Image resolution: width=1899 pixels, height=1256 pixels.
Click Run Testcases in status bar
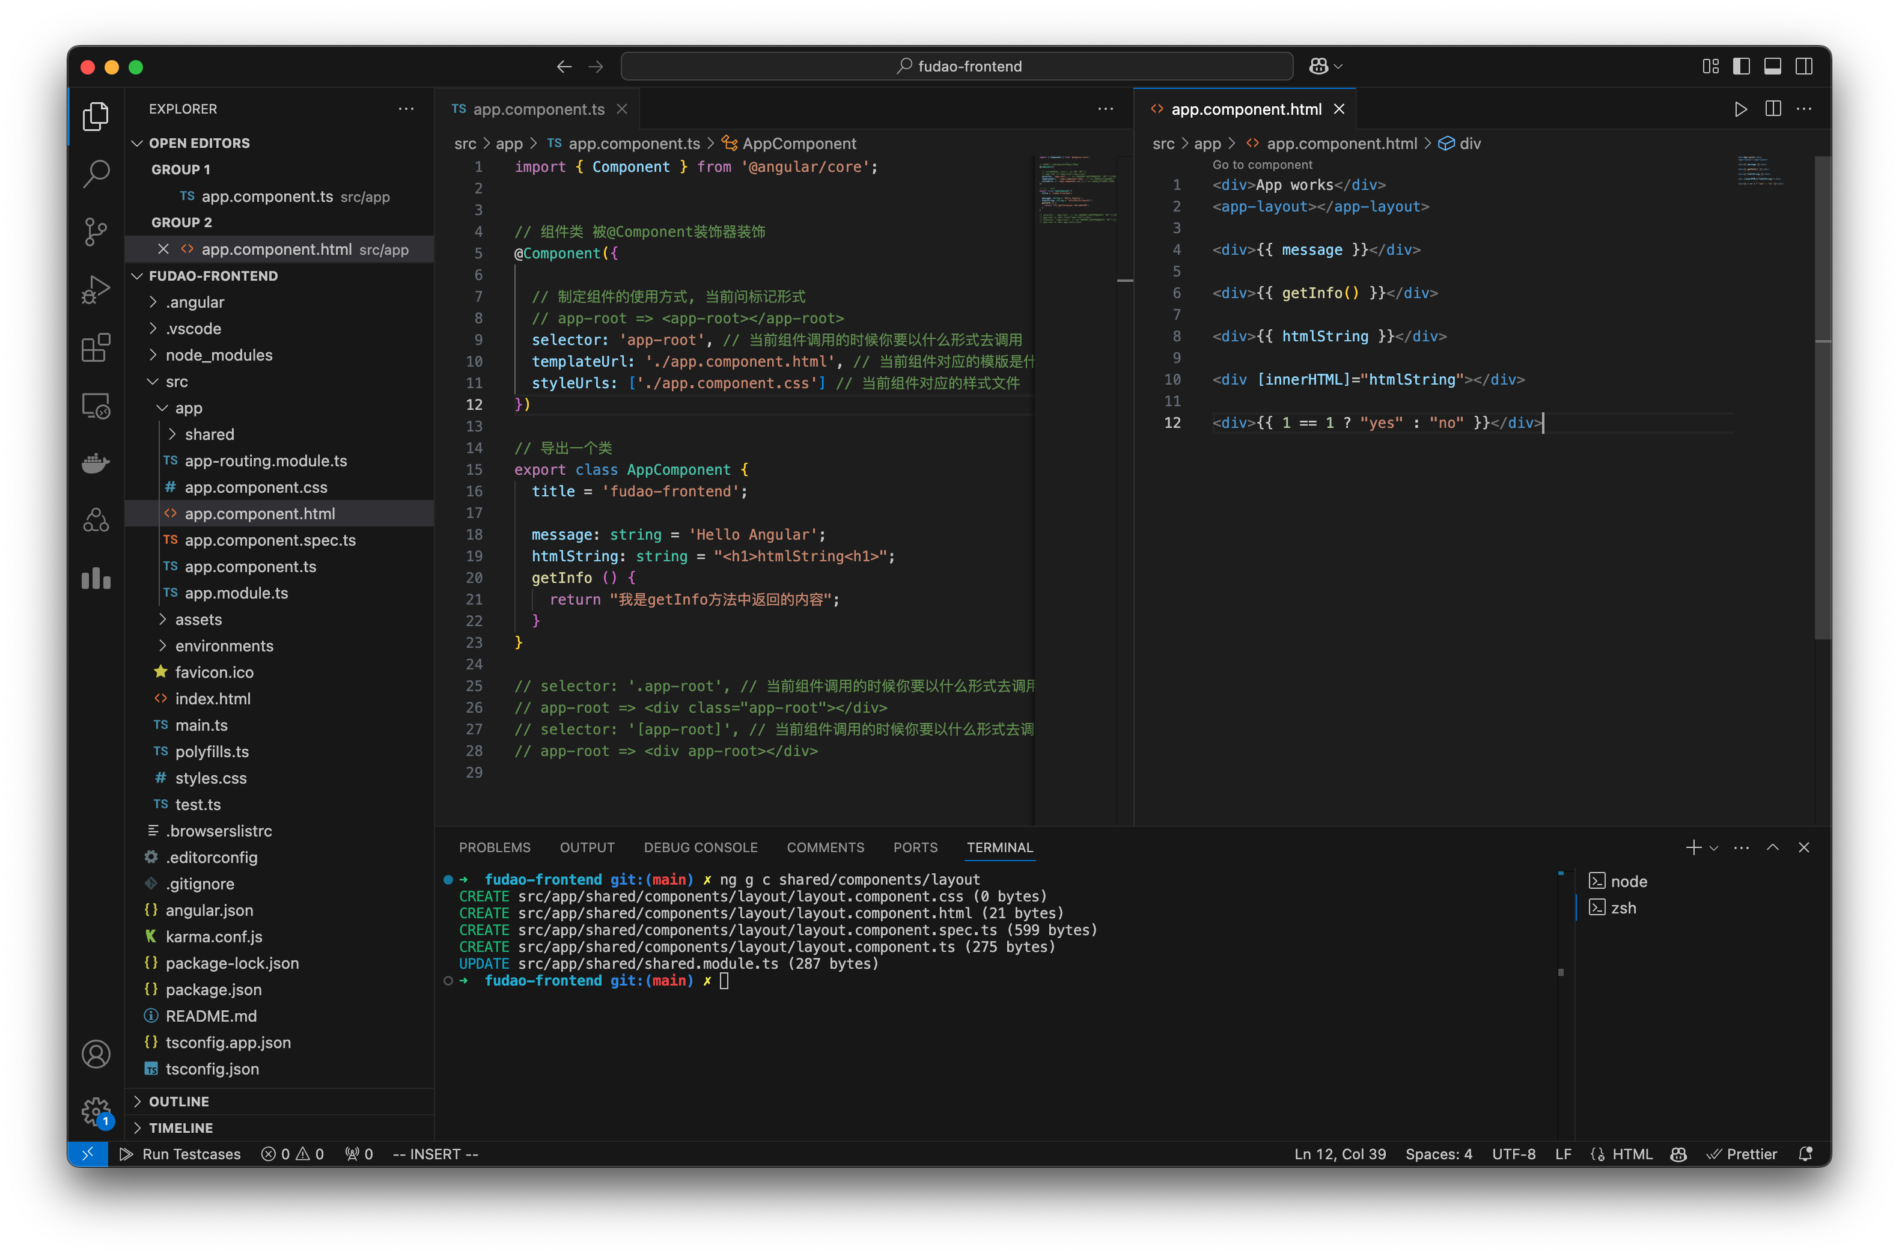coord(180,1153)
